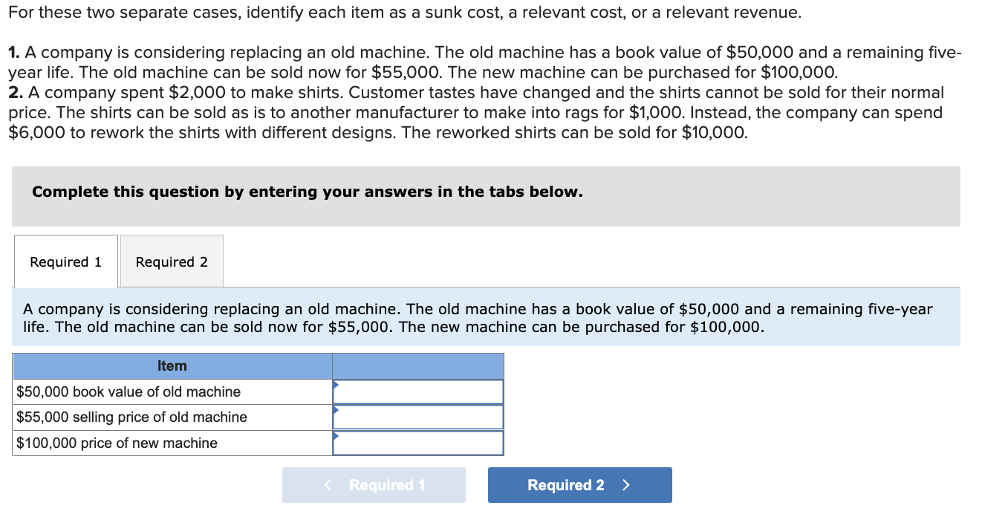
Task: Open the answer dropdown for selling price item
Action: click(x=417, y=417)
